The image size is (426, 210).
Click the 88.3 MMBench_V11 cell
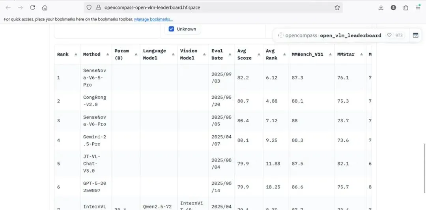pyautogui.click(x=312, y=140)
